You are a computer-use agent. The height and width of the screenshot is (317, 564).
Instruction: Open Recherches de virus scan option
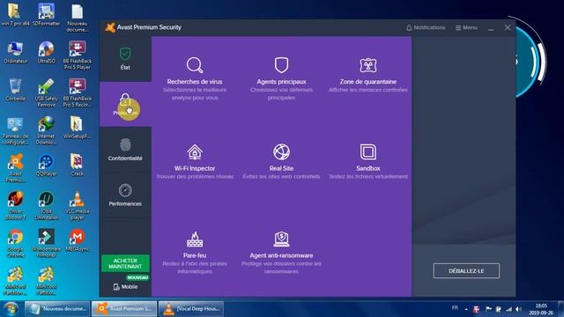pyautogui.click(x=195, y=78)
